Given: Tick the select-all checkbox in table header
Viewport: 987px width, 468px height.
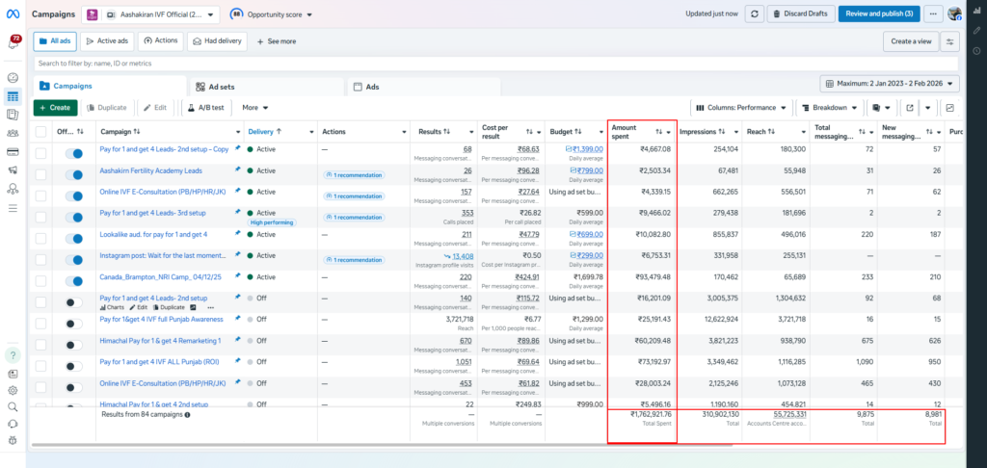Looking at the screenshot, I should [x=40, y=132].
